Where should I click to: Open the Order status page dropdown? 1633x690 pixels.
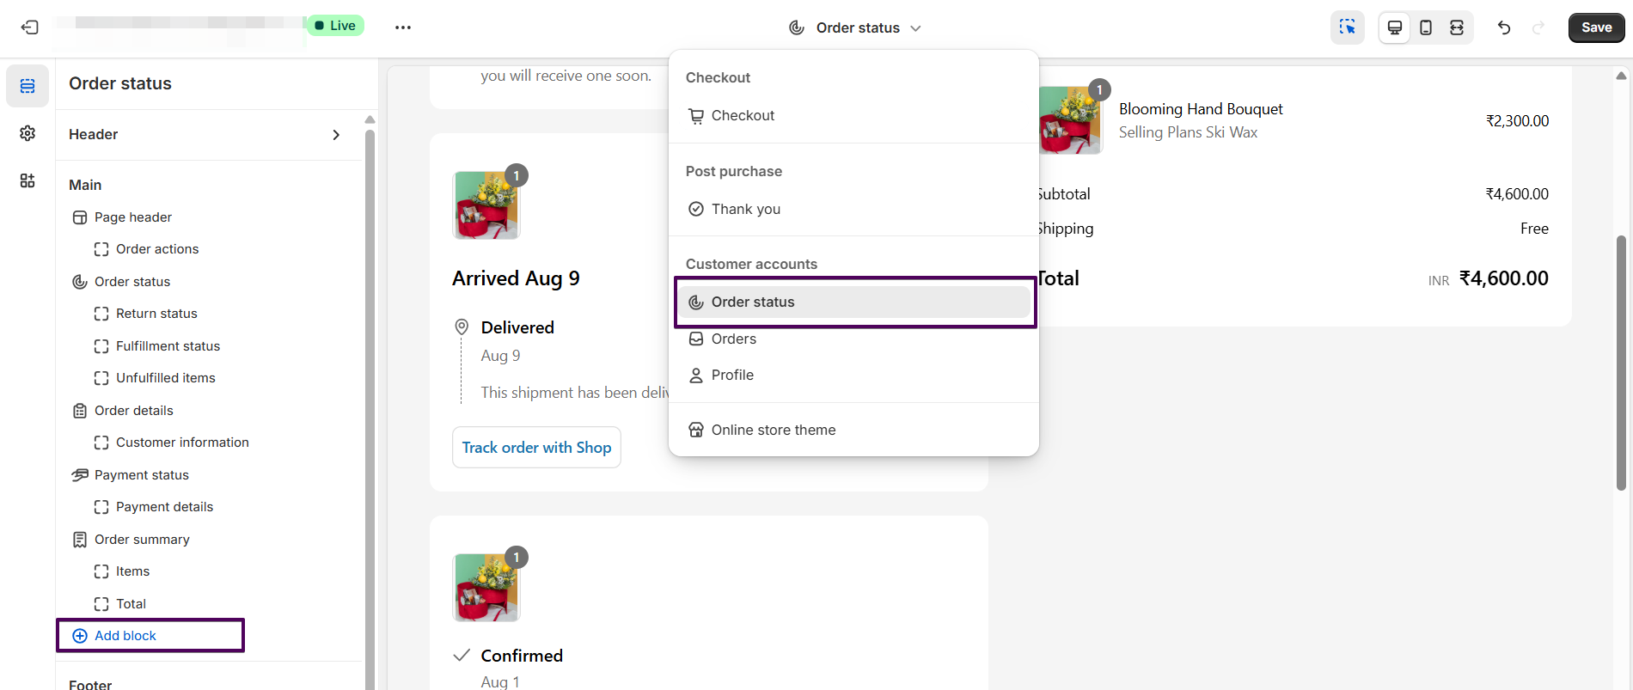tap(855, 27)
